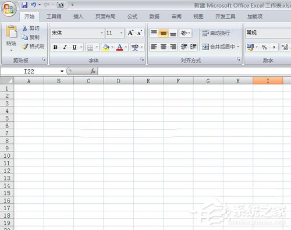Click into the formula bar
The width and height of the screenshot is (291, 230).
194,71
